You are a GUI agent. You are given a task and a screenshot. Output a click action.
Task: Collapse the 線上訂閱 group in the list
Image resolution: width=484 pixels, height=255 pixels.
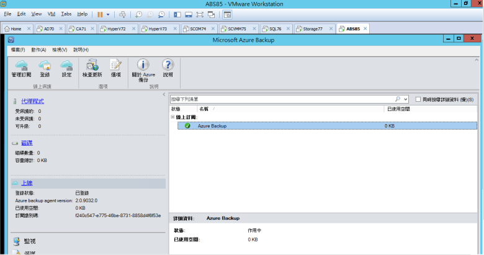click(x=173, y=117)
